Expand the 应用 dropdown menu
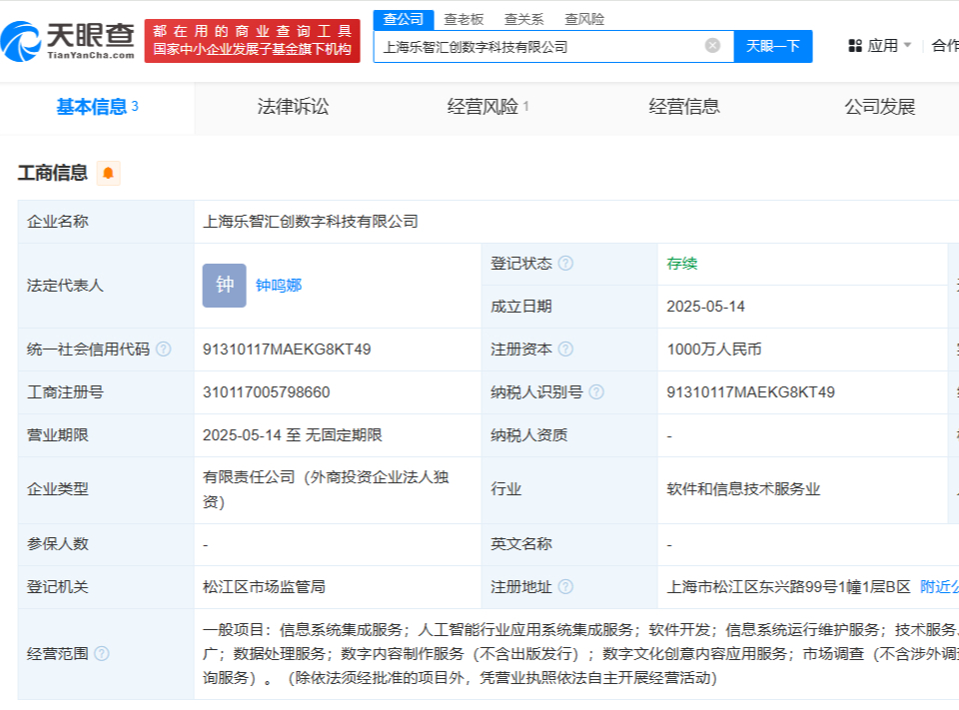The height and width of the screenshot is (710, 959). click(x=880, y=46)
